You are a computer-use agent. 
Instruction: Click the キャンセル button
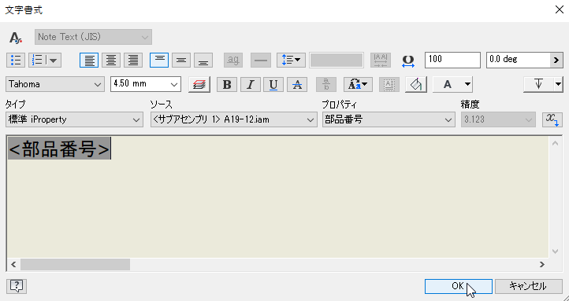pos(528,286)
